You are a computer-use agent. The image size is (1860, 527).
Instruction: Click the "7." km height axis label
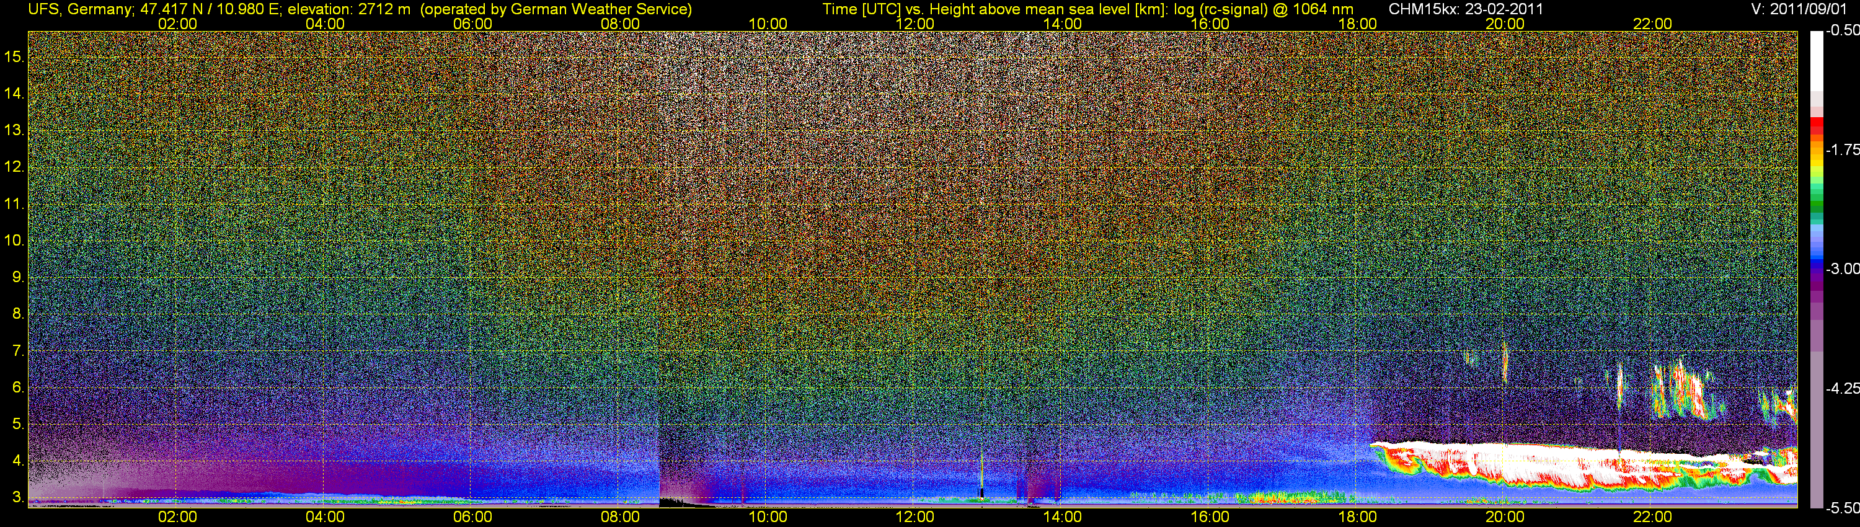pyautogui.click(x=18, y=352)
